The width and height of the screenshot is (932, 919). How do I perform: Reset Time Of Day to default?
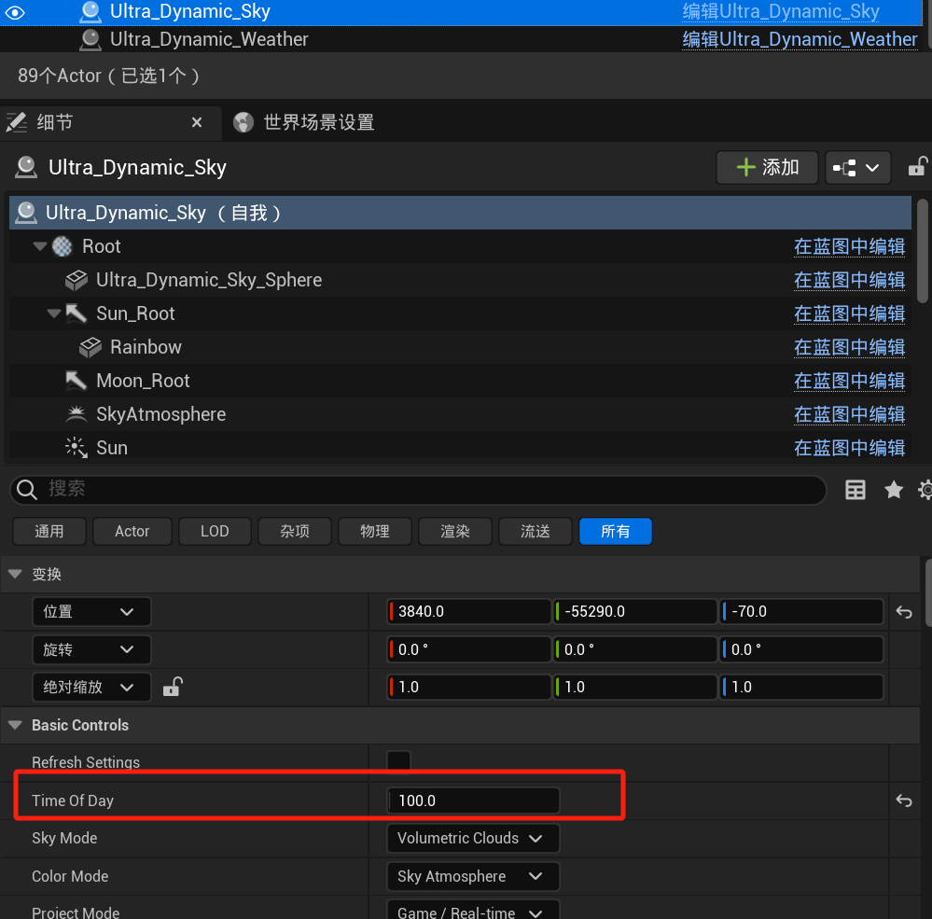[904, 801]
